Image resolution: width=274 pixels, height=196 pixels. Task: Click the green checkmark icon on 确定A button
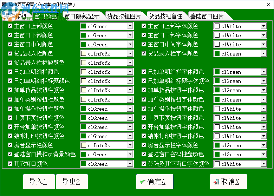(x=143, y=182)
